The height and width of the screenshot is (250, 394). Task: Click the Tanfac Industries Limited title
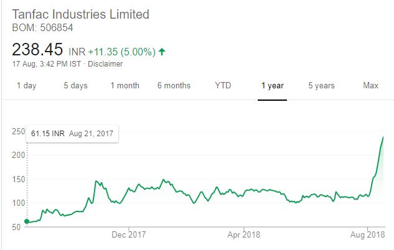(x=81, y=14)
